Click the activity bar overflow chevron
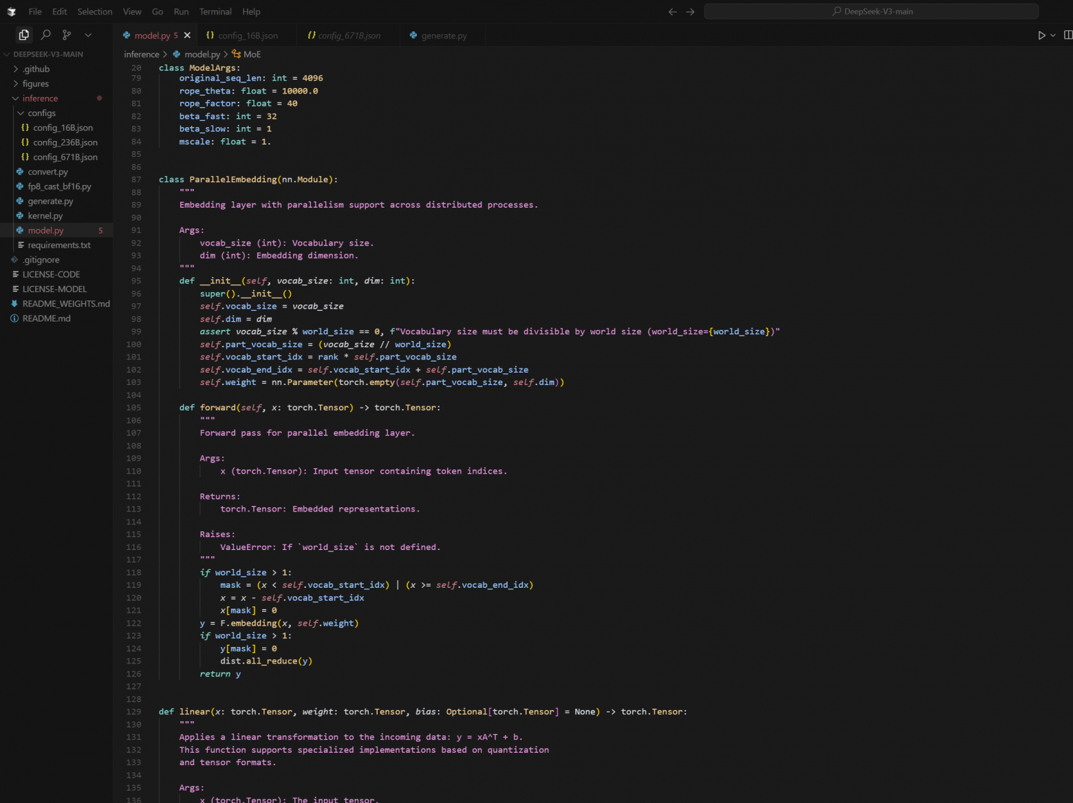 pos(88,34)
